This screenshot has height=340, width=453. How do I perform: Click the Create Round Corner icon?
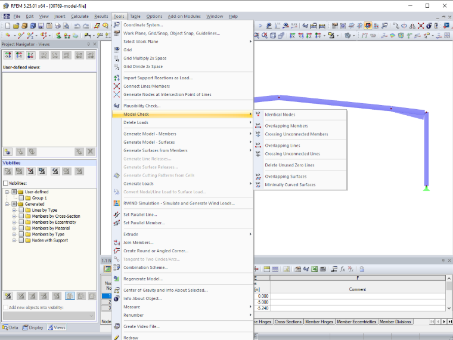pyautogui.click(x=117, y=251)
